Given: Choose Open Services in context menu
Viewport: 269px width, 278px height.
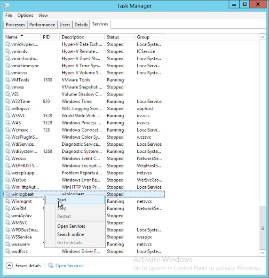Looking at the screenshot, I should 75,226.
